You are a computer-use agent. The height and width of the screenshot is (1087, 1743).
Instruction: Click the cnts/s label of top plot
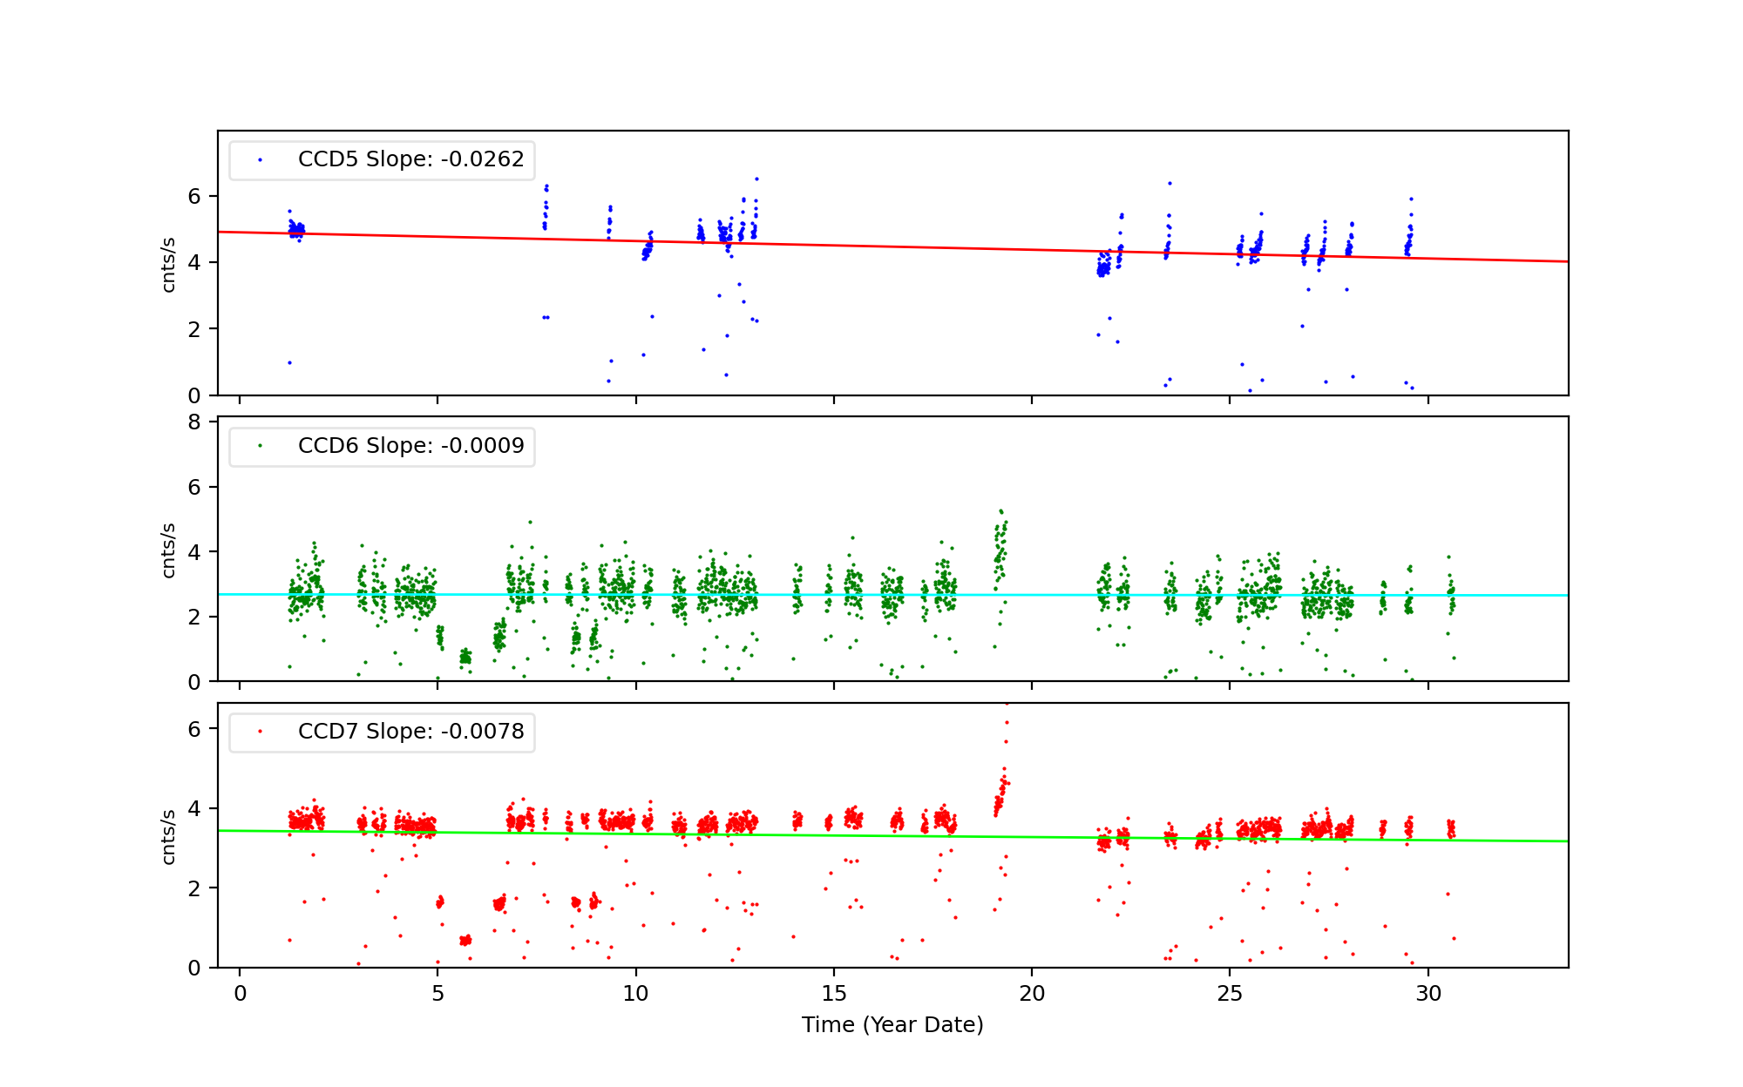[x=169, y=265]
